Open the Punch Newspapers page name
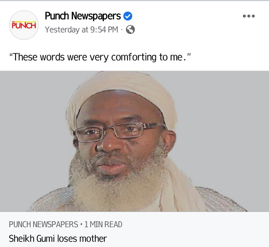 tap(83, 16)
